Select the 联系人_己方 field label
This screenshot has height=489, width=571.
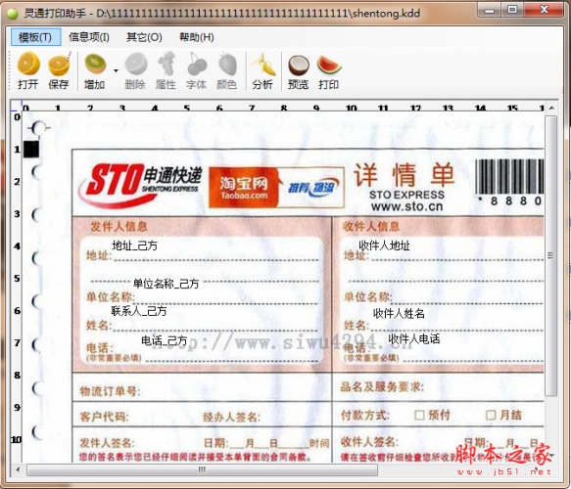coord(139,310)
